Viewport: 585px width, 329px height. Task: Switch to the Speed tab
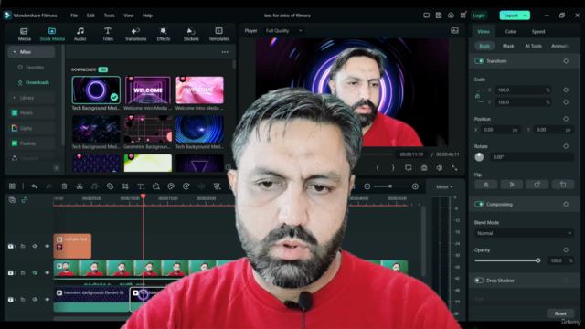538,31
